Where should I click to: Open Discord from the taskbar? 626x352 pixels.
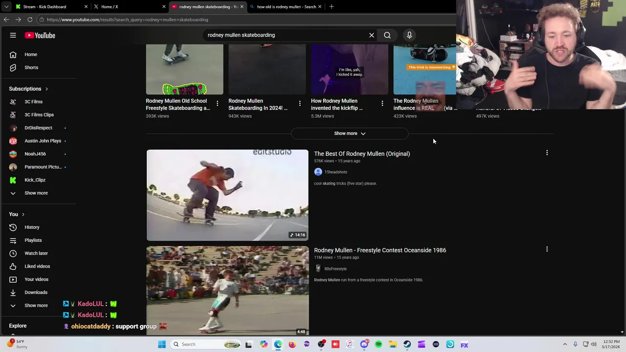[x=364, y=344]
